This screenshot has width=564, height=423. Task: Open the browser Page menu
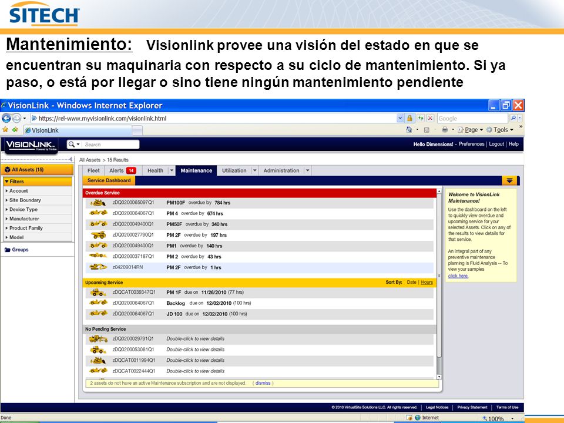pos(470,130)
